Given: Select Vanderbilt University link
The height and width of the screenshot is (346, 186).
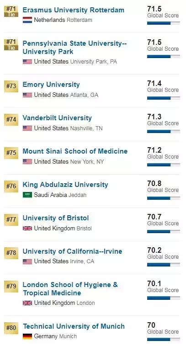Looking at the screenshot, I should [57, 118].
